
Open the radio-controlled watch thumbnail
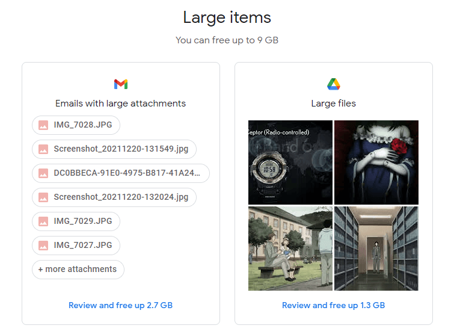[x=290, y=162]
